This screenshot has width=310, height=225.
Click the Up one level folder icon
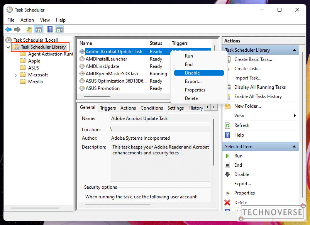(x=29, y=30)
